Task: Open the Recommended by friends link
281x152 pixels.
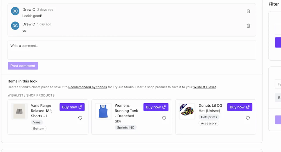Action: pyautogui.click(x=87, y=87)
